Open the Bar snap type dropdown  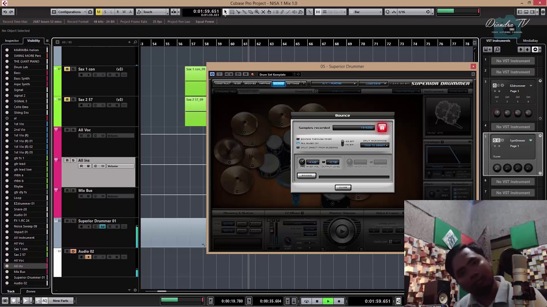pos(365,12)
